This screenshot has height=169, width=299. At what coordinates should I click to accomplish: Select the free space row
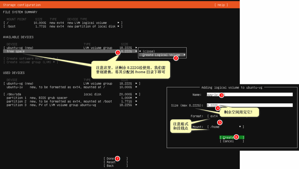(x=58, y=51)
